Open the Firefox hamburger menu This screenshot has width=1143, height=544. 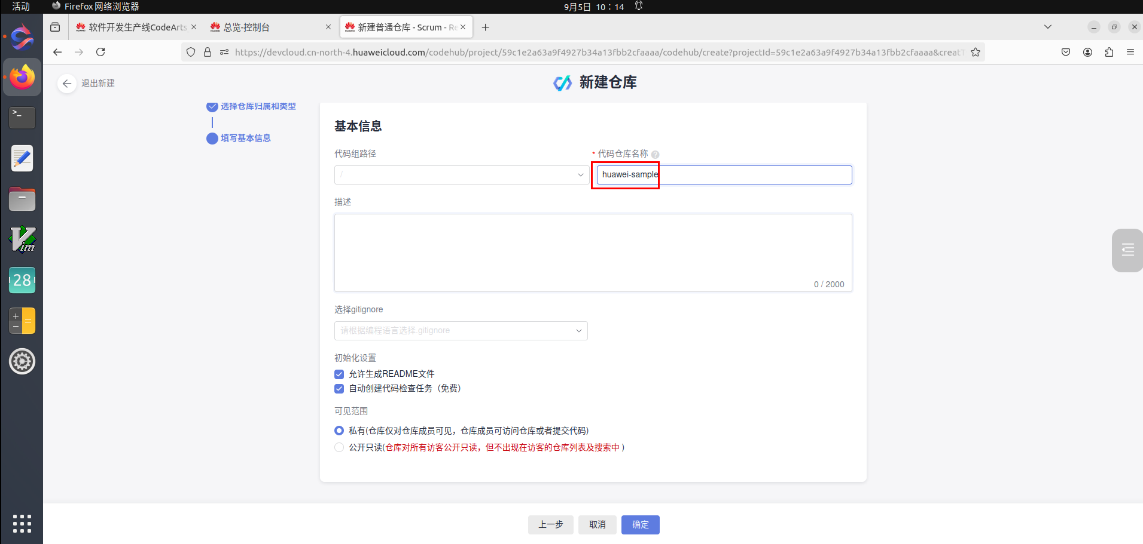click(1130, 52)
